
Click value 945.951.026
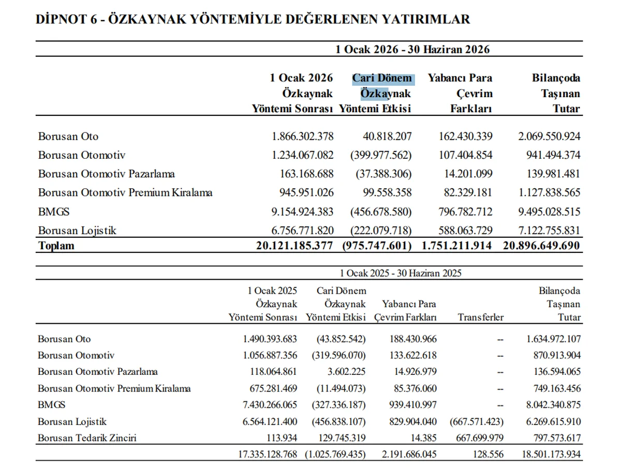306,193
